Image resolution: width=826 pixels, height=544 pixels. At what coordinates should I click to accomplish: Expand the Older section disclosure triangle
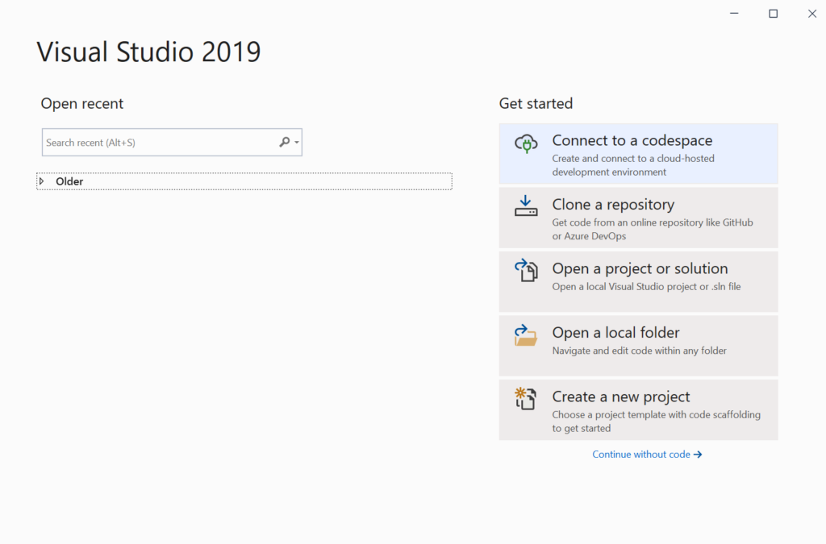click(42, 181)
